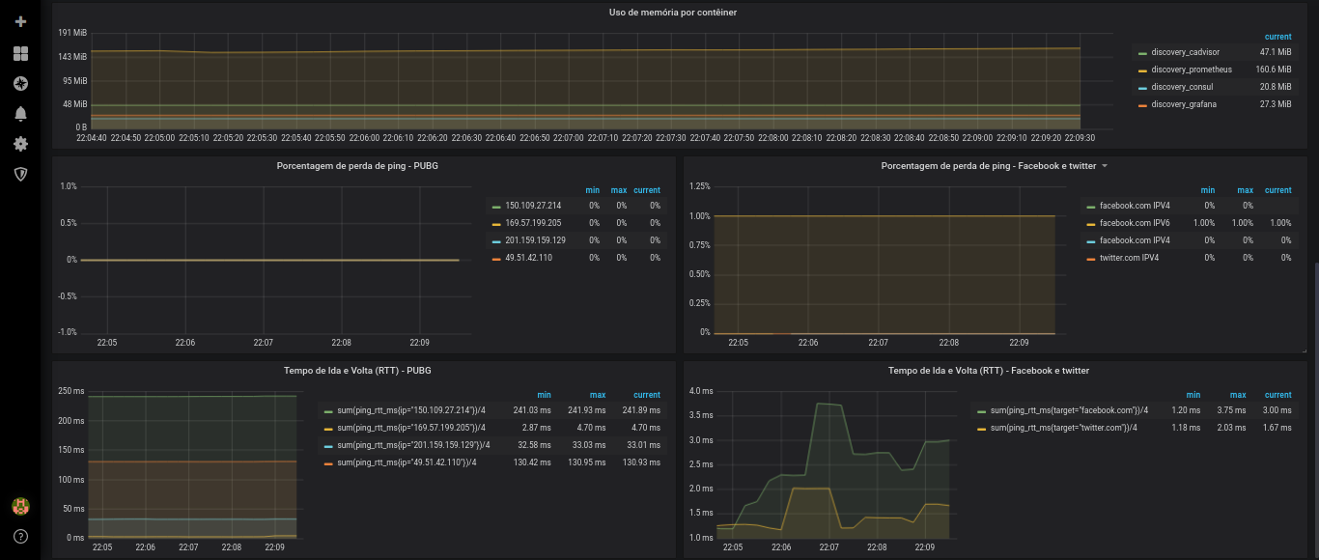Click the 3.75 ms max value for facebook.com
Screen dimensions: 1319x560
point(1232,410)
